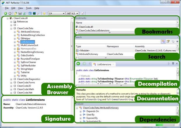Click Exposed By analyzer node

(x=92, y=118)
